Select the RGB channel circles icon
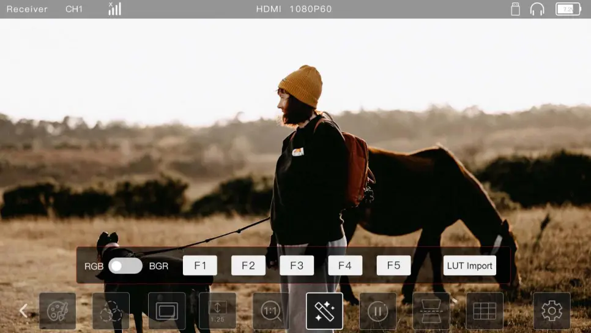Viewport: 591px width, 333px height. click(111, 311)
